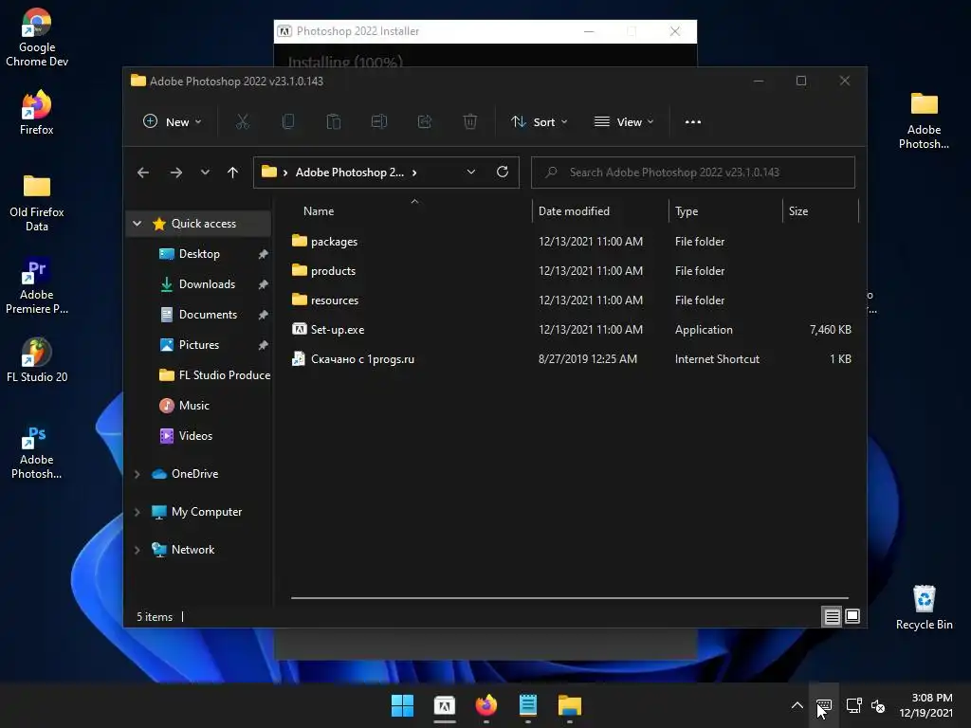Click the search box in Explorer
The image size is (971, 728).
(693, 173)
